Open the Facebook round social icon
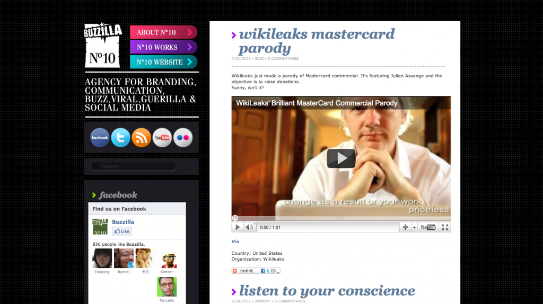543x304 pixels. (100, 138)
